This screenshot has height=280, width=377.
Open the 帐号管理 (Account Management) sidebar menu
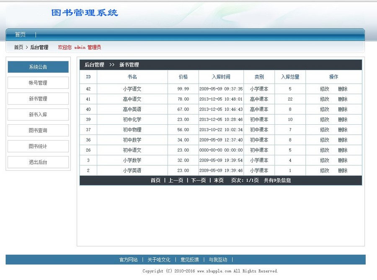click(x=38, y=83)
